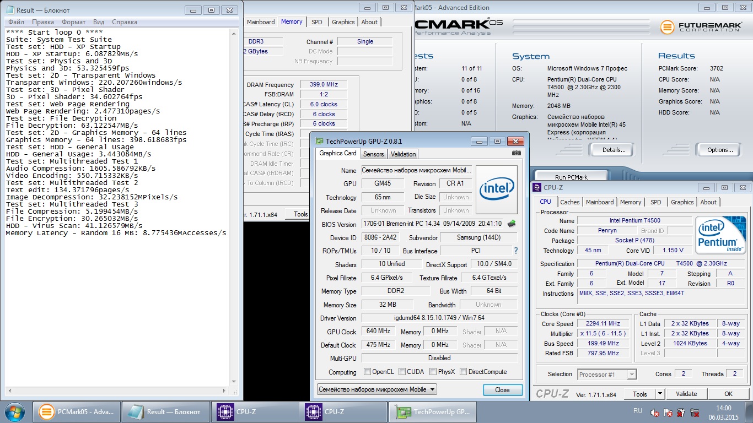Image resolution: width=753 pixels, height=423 pixels.
Task: Open About tab in the back CPU-Z memory window
Action: [369, 22]
